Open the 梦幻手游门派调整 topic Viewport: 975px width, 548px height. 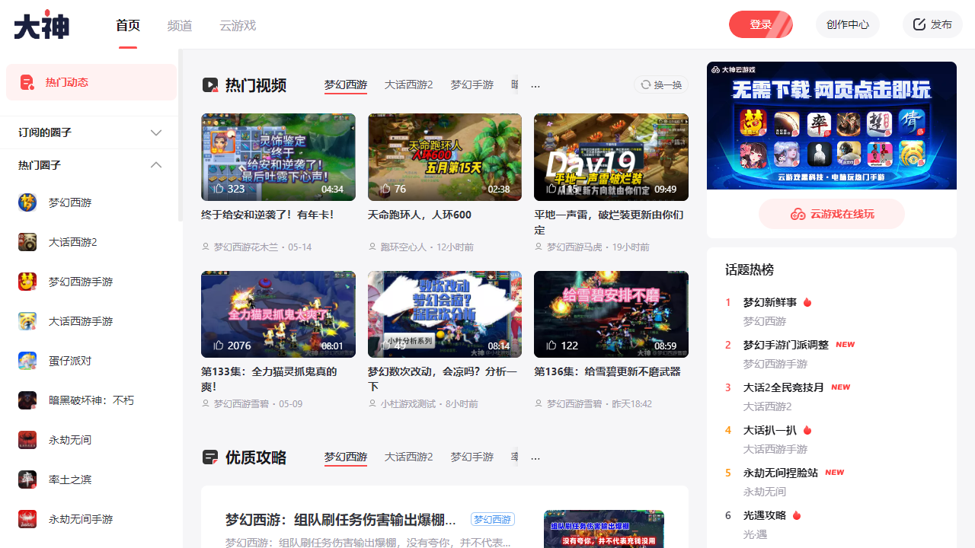click(785, 345)
